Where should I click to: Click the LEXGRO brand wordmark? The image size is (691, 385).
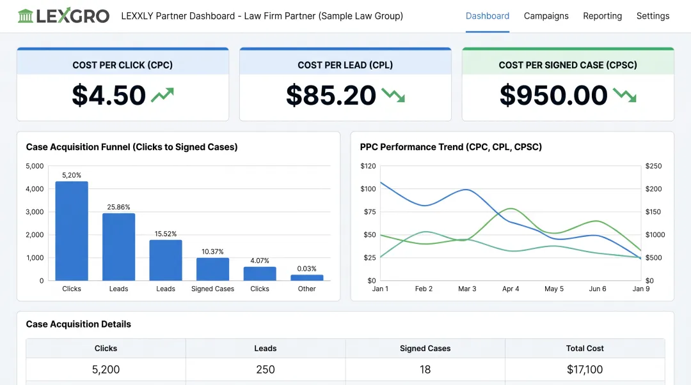tap(73, 16)
